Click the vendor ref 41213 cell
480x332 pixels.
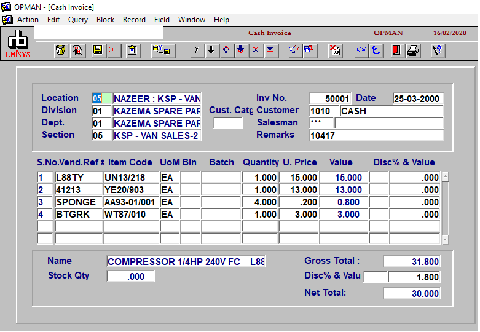tap(79, 189)
